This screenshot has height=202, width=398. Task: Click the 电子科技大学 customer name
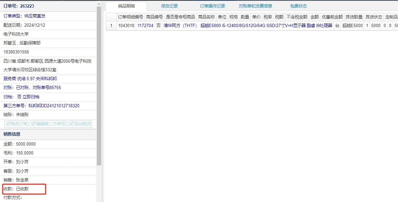click(16, 34)
